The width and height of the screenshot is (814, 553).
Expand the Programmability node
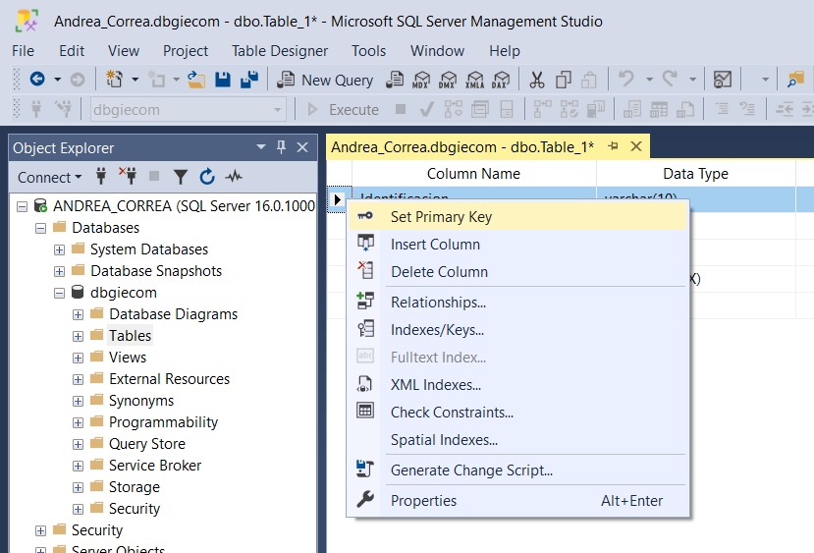click(78, 423)
